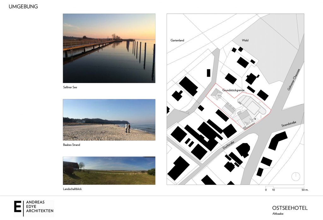Viewport: 323px width, 220px height.
Task: Click the Andreas Edye Architekten name text
Action: tap(39, 206)
